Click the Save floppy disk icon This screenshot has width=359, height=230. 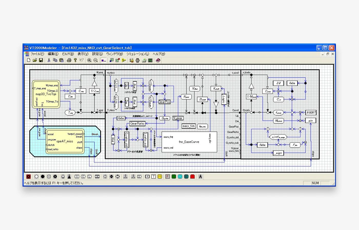click(41, 60)
